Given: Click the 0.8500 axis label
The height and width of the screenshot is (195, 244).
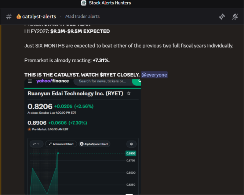Looking at the screenshot, I should (131, 173).
